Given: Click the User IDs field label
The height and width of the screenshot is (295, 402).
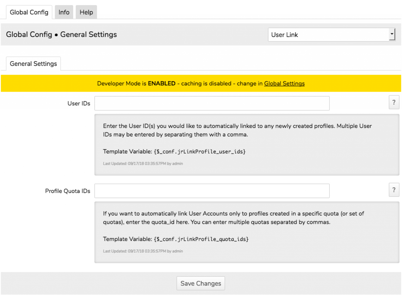Looking at the screenshot, I should click(79, 103).
